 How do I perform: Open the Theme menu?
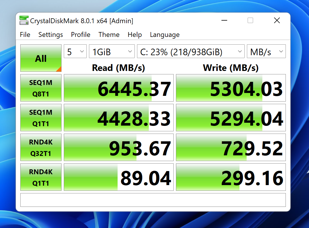109,35
